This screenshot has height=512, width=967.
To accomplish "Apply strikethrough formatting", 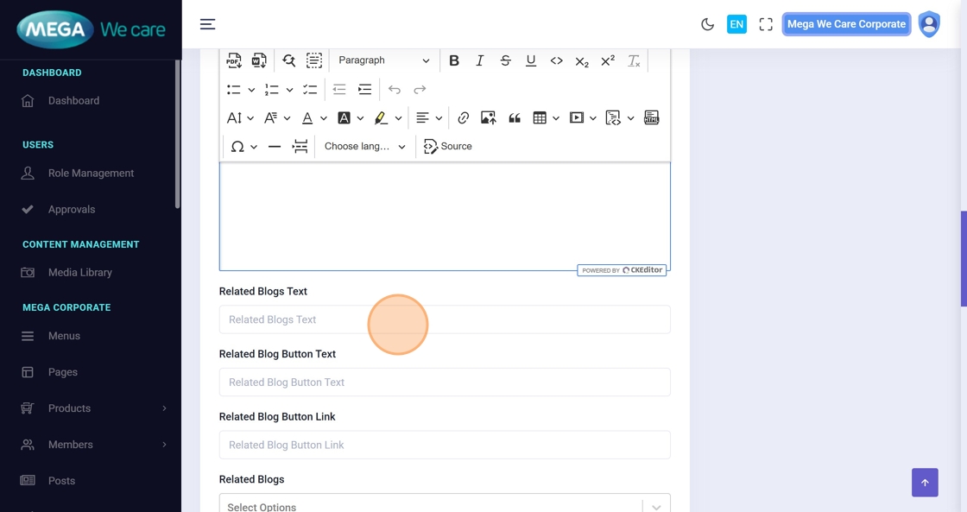I will pyautogui.click(x=505, y=60).
